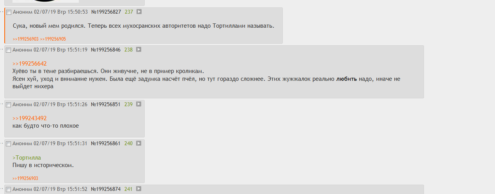The height and width of the screenshot is (194, 495).
Task: Follow quoted link >>199256642
Action: [x=30, y=63]
